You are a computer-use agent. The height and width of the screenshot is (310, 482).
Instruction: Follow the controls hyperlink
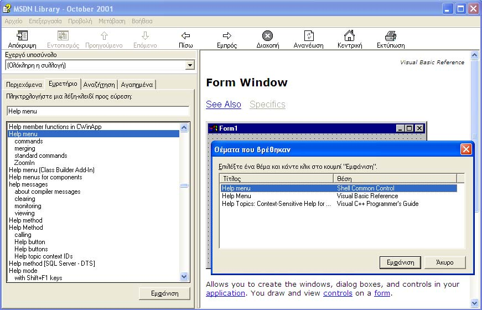click(x=338, y=293)
